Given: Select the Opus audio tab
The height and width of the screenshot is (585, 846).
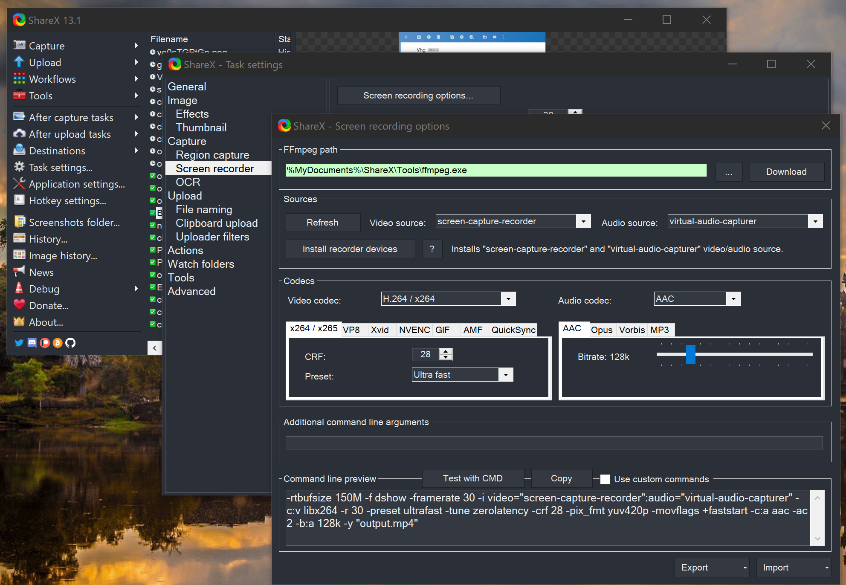Looking at the screenshot, I should coord(601,330).
